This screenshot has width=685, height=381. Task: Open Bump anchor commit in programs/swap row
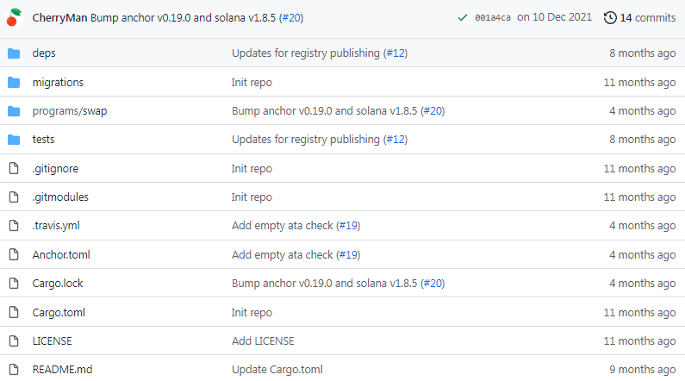pyautogui.click(x=325, y=111)
